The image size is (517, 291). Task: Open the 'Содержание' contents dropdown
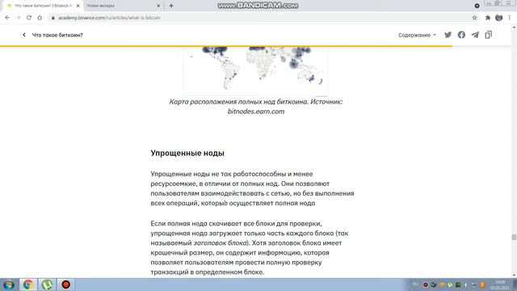(x=417, y=35)
